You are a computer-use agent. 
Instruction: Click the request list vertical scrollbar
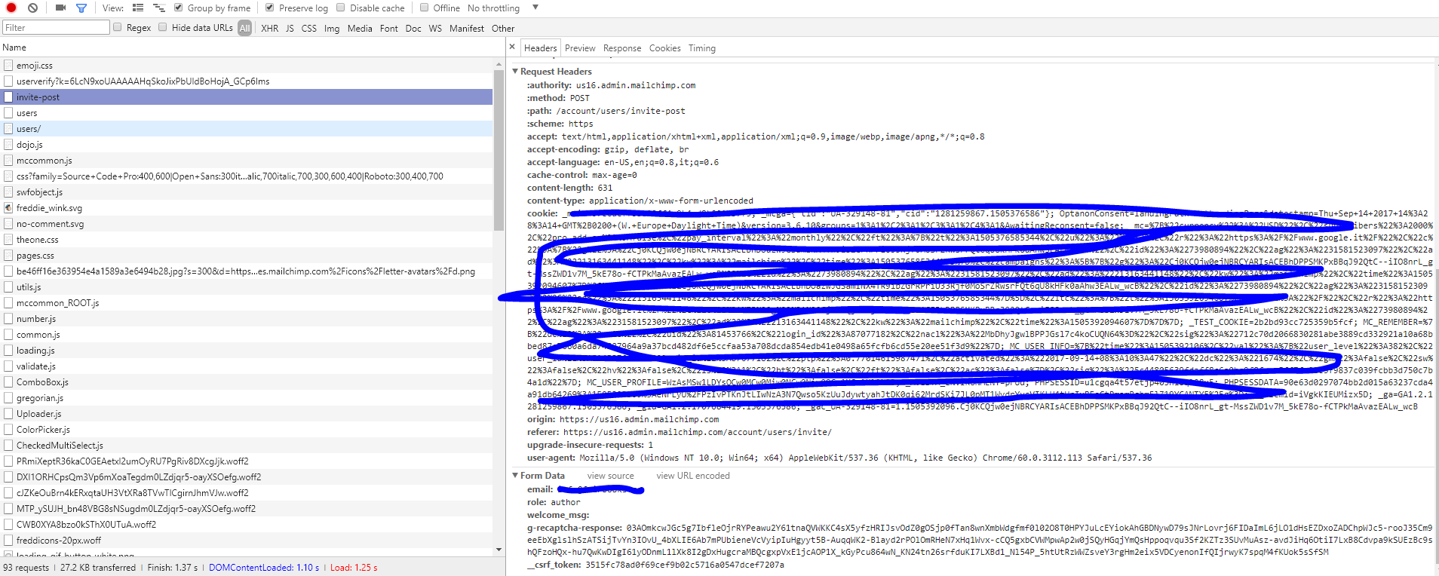coord(499,151)
